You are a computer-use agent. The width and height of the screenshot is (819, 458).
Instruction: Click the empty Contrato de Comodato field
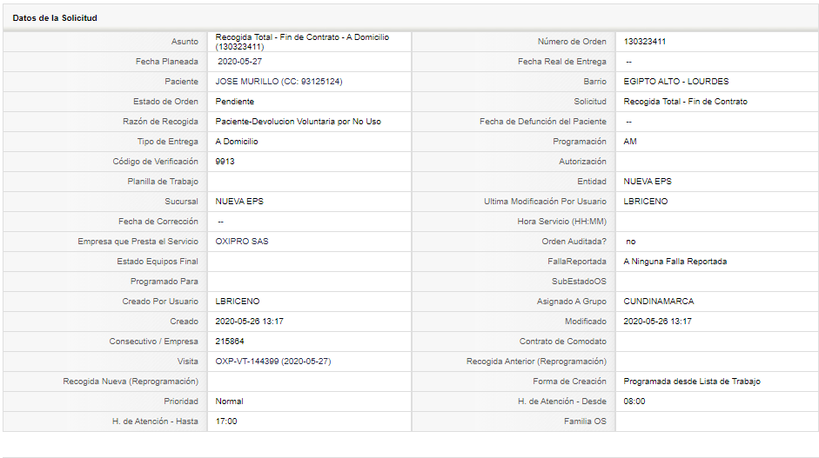click(x=716, y=342)
